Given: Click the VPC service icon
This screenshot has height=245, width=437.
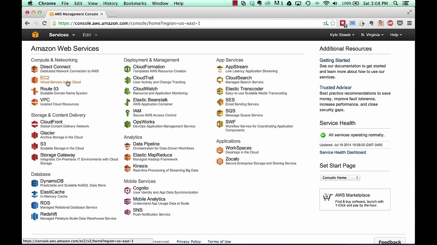Looking at the screenshot, I should click(34, 102).
